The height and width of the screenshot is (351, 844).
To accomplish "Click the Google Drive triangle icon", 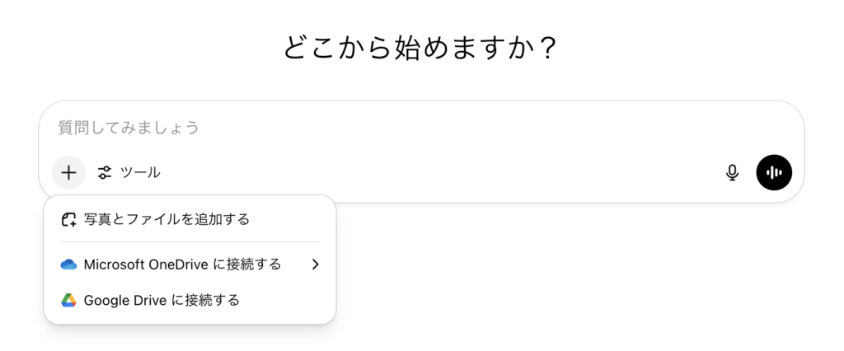I will [69, 300].
